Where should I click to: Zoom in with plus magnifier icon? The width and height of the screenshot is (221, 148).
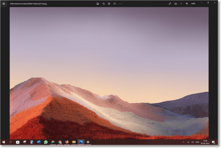tap(187, 4)
